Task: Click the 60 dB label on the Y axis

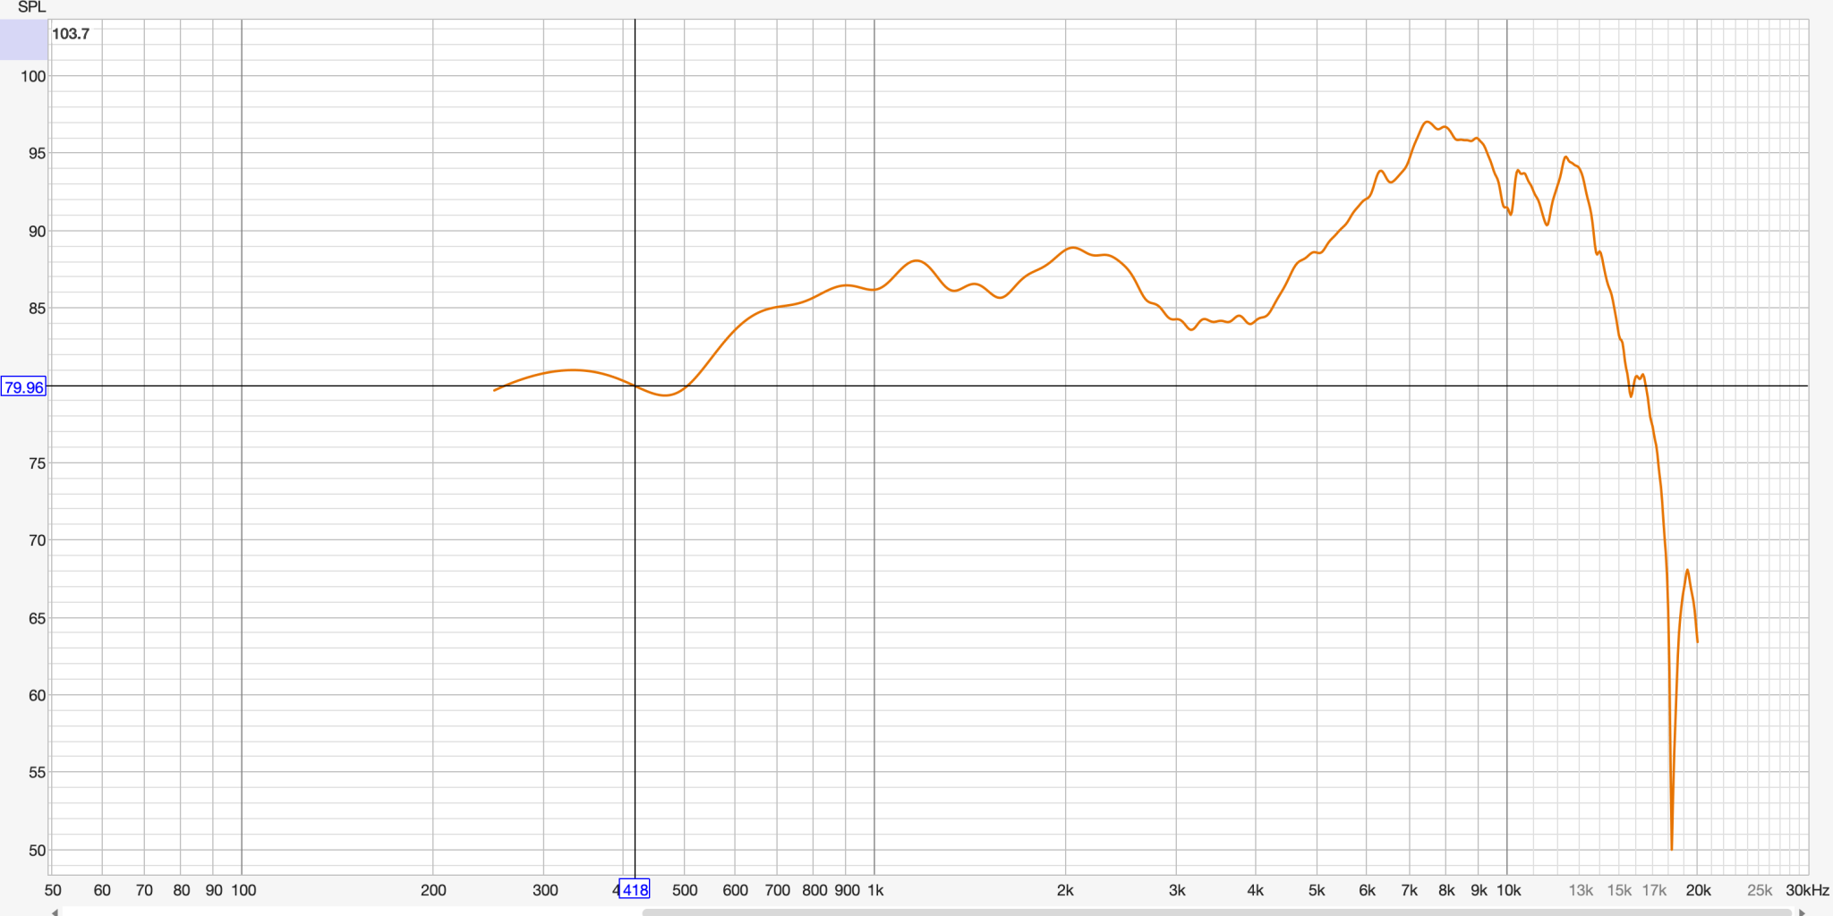Action: (37, 695)
